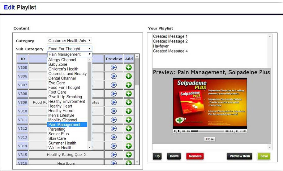Click the red Remove button

(195, 156)
